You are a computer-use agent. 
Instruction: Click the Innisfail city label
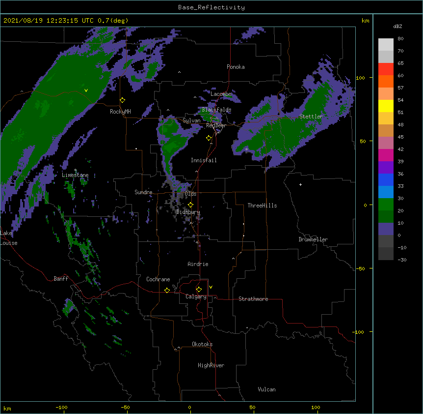click(204, 160)
